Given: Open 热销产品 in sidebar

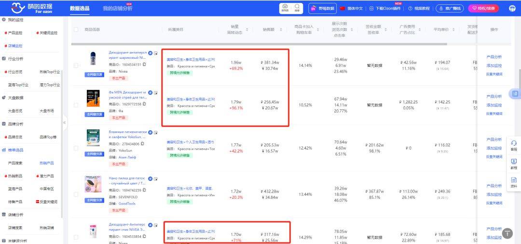Looking at the screenshot, I should click(x=46, y=163).
